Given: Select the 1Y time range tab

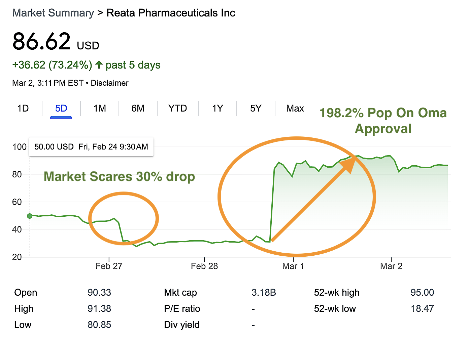Looking at the screenshot, I should tap(218, 109).
